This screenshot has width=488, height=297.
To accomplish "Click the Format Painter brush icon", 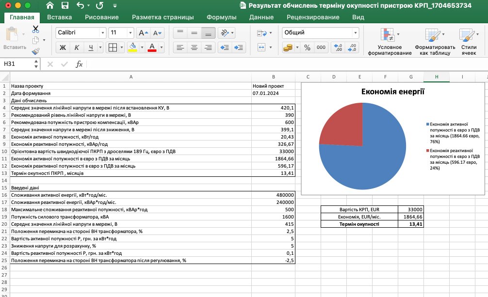I will pos(35,51).
